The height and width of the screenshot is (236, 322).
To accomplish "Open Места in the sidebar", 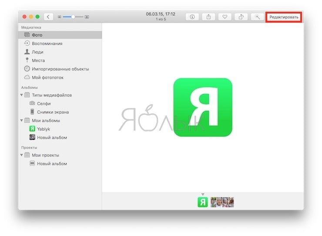I will (60, 61).
